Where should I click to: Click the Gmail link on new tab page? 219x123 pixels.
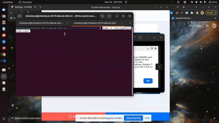[x=191, y=26]
